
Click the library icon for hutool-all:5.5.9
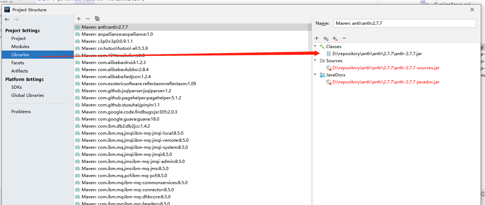point(77,48)
